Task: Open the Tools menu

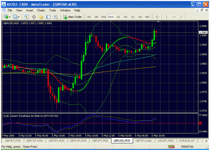Action: click(x=52, y=10)
